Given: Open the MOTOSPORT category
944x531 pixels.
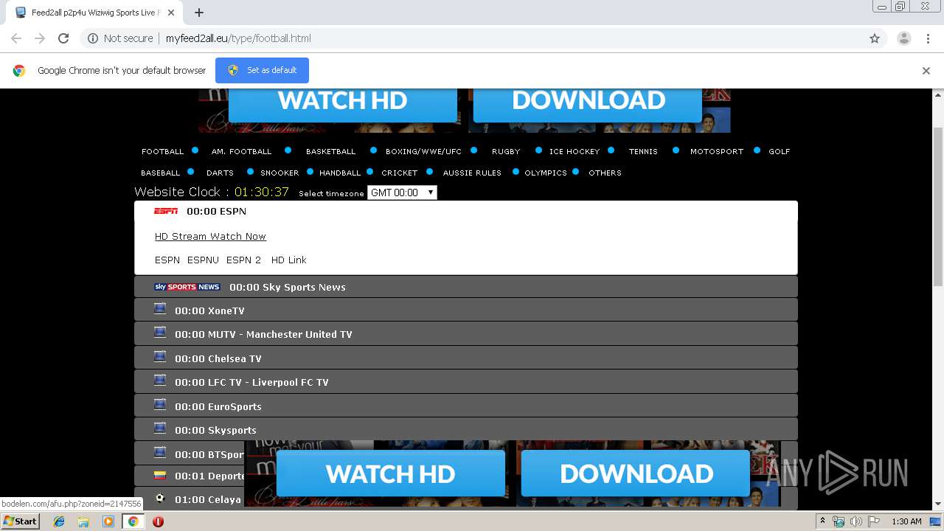Looking at the screenshot, I should pyautogui.click(x=717, y=151).
